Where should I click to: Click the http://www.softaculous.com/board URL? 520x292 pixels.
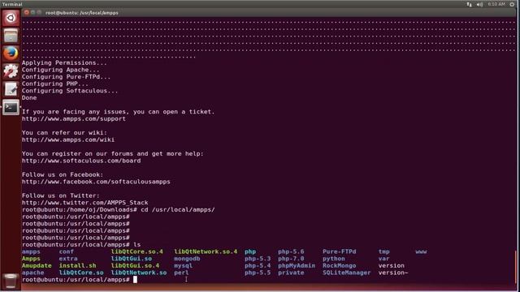click(81, 161)
